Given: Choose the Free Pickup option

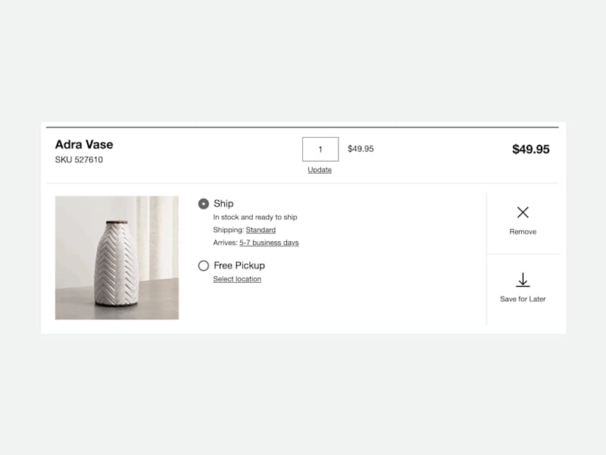Looking at the screenshot, I should tap(203, 265).
